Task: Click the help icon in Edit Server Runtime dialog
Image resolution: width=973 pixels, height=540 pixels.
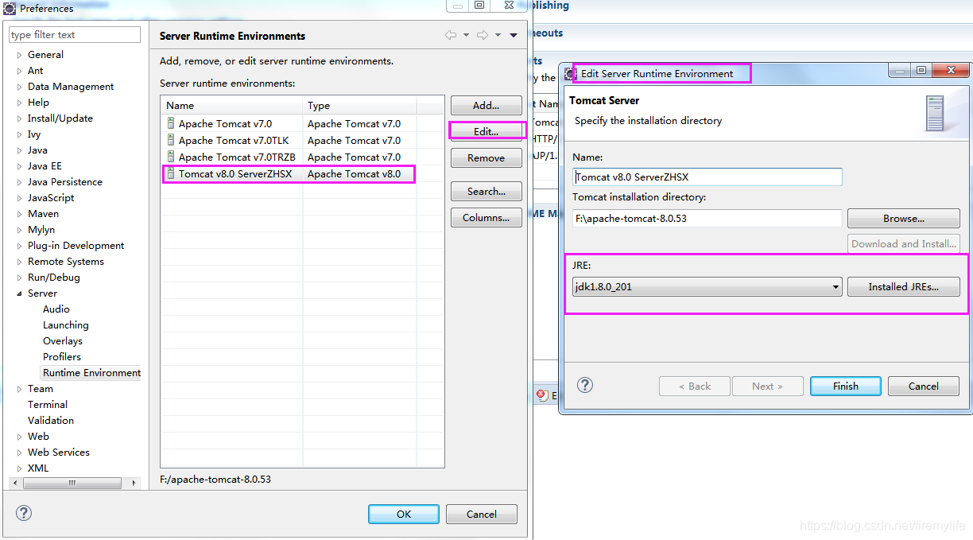Action: point(585,385)
